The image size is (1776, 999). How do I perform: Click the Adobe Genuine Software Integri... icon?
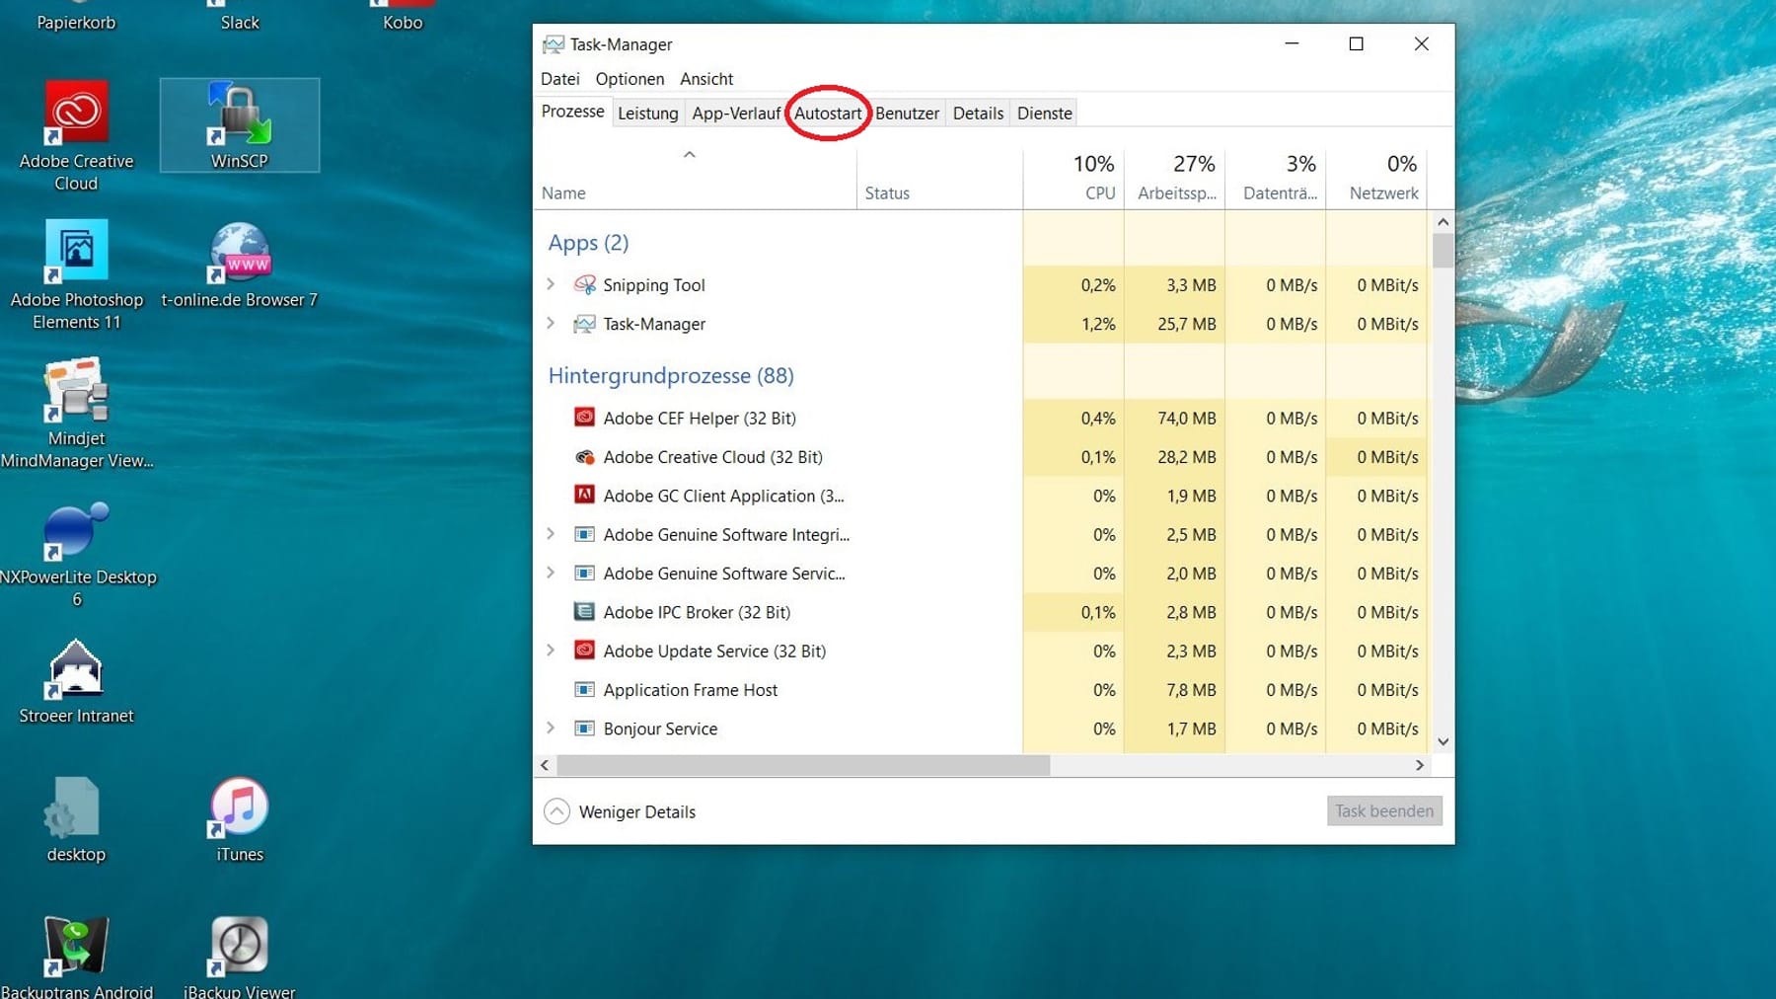(585, 534)
